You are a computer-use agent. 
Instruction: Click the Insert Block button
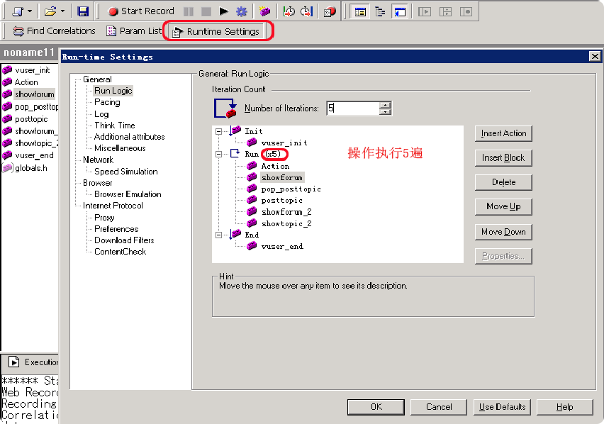[503, 158]
